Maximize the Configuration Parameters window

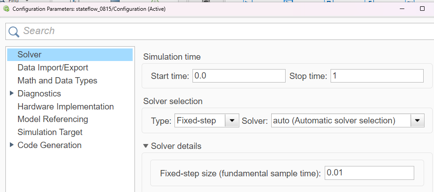click(x=422, y=9)
